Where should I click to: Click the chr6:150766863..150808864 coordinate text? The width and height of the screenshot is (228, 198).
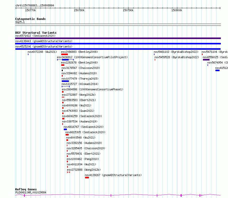[35, 5]
